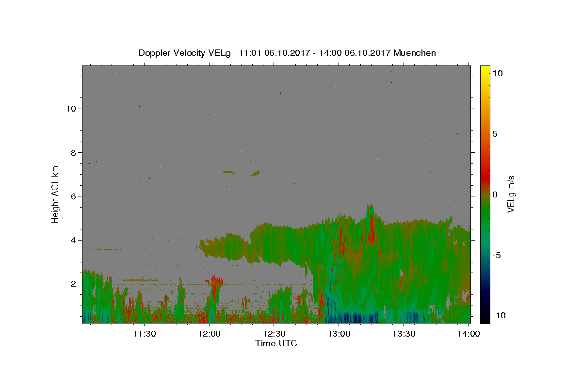This screenshot has width=582, height=388.
Task: Click the yellow top of the colorbar
Action: (485, 69)
